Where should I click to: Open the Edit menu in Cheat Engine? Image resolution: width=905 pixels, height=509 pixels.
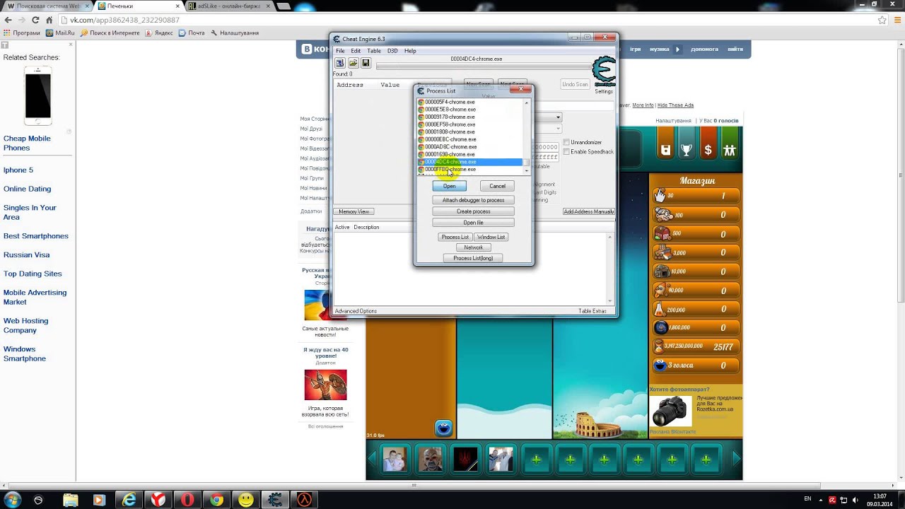coord(356,51)
